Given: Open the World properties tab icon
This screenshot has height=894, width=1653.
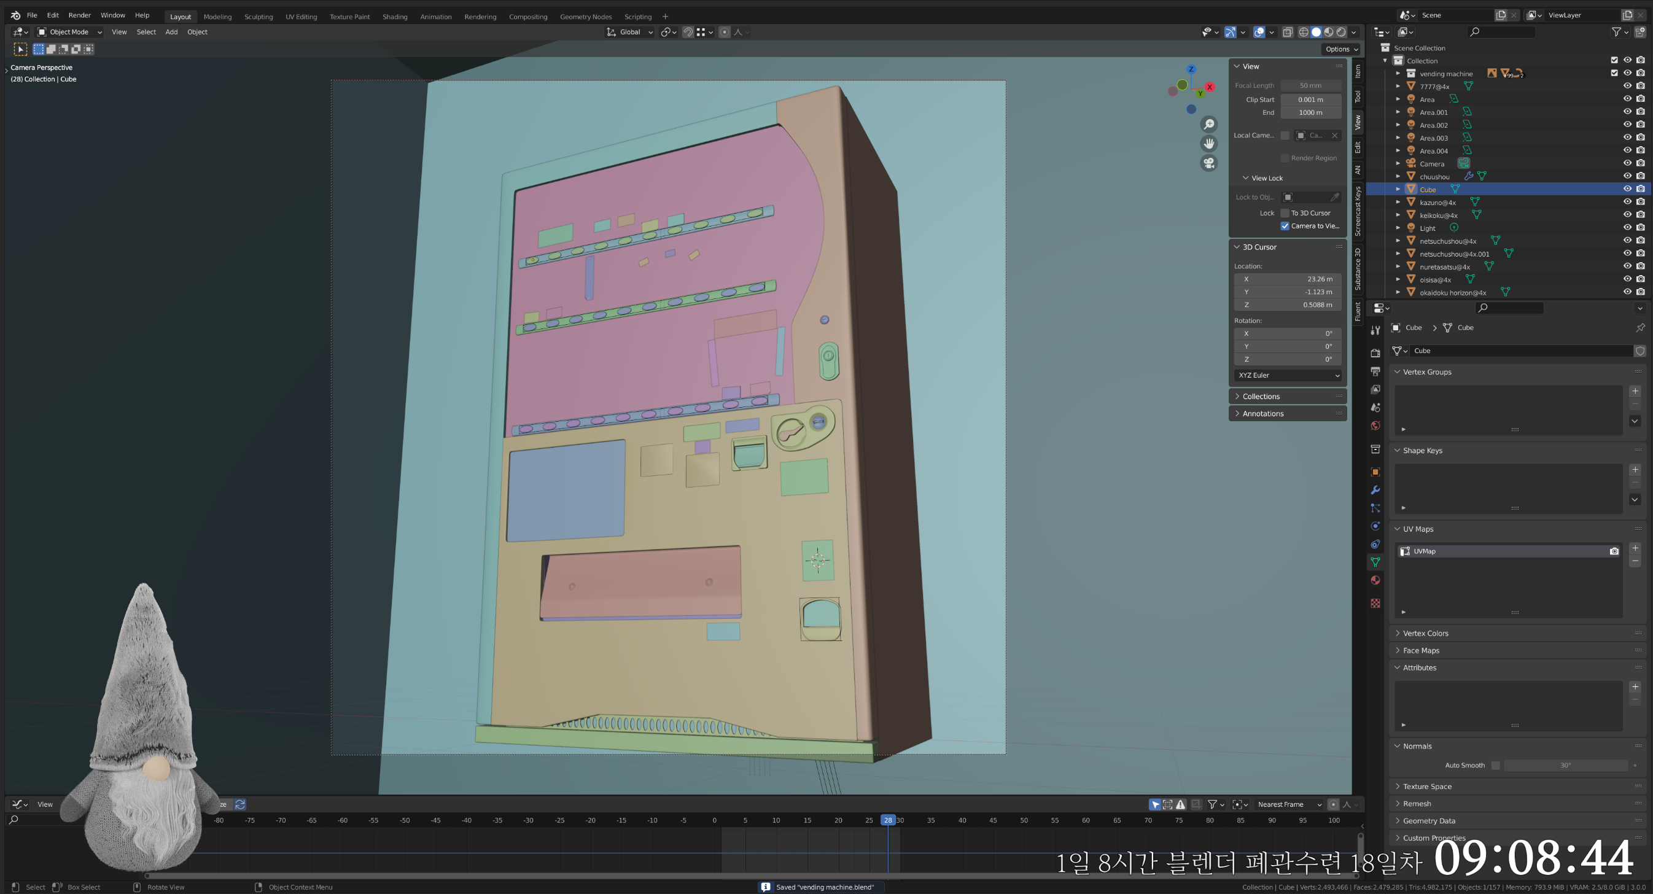Looking at the screenshot, I should click(1375, 426).
